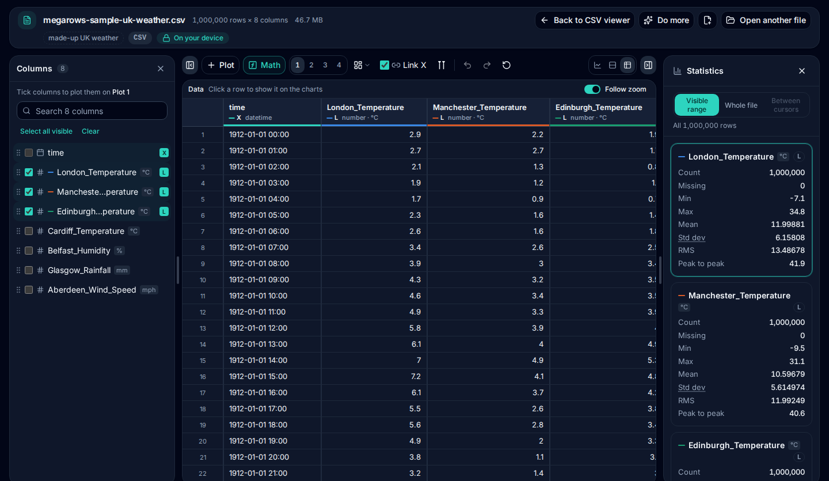This screenshot has height=481, width=829.
Task: Select the table-only view icon
Action: point(628,65)
